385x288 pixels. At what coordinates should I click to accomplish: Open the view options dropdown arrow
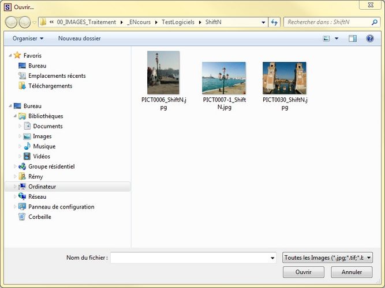pyautogui.click(x=337, y=39)
